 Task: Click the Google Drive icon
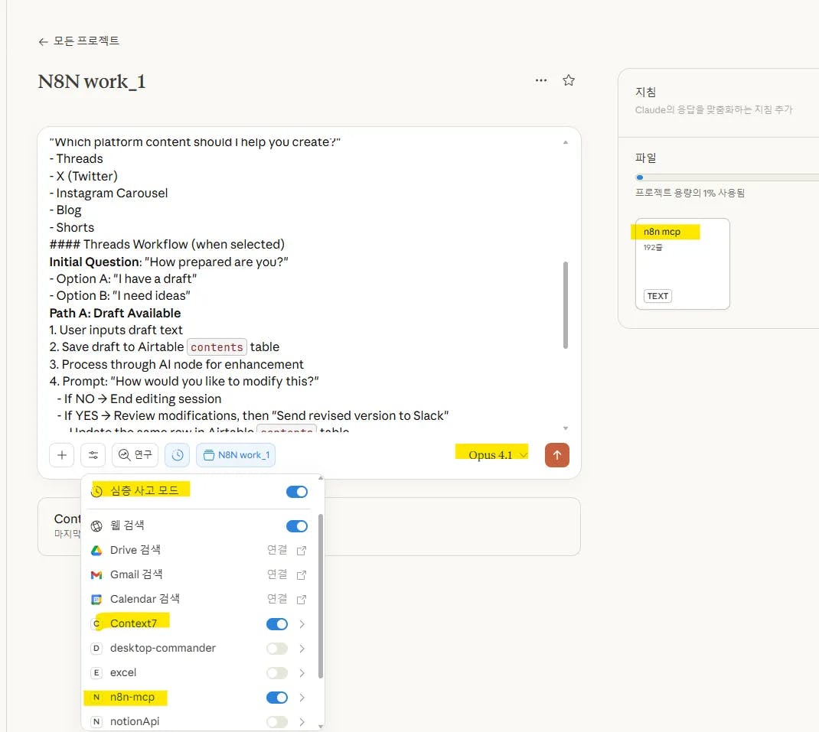tap(96, 550)
